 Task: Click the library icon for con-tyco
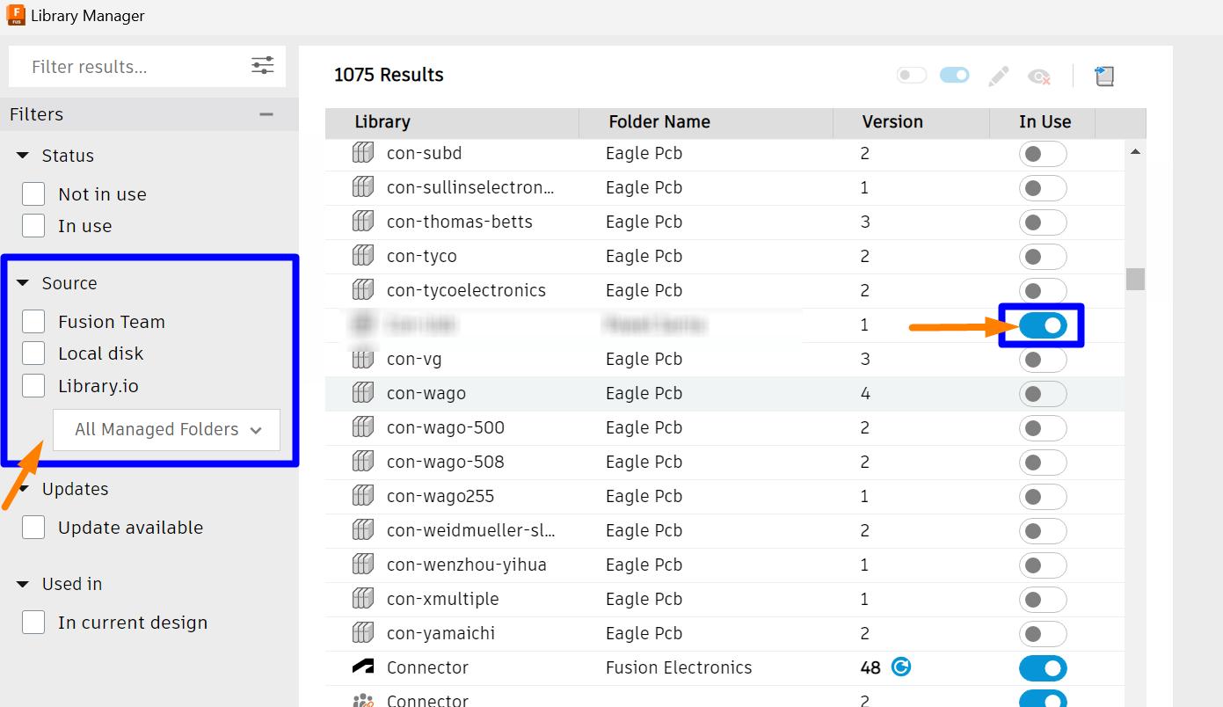point(362,256)
